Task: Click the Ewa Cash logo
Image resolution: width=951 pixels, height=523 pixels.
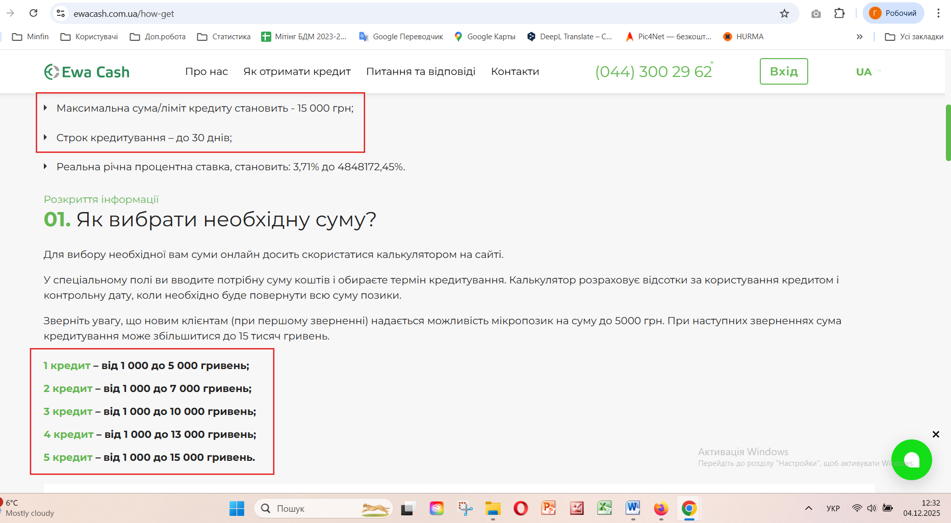Action: click(x=87, y=72)
